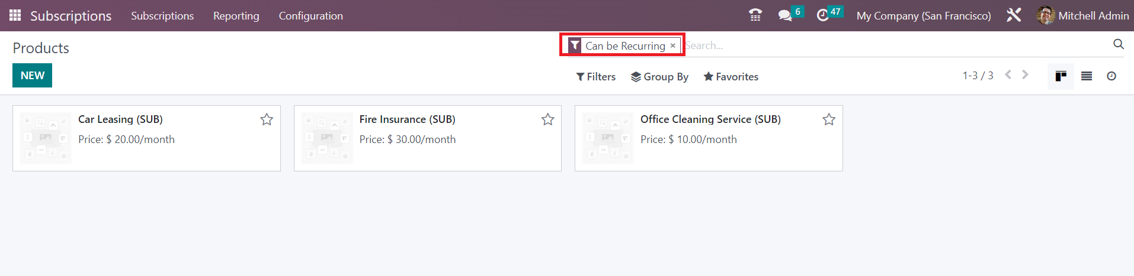The height and width of the screenshot is (276, 1134).
Task: Expand the Favorites dropdown
Action: (731, 77)
